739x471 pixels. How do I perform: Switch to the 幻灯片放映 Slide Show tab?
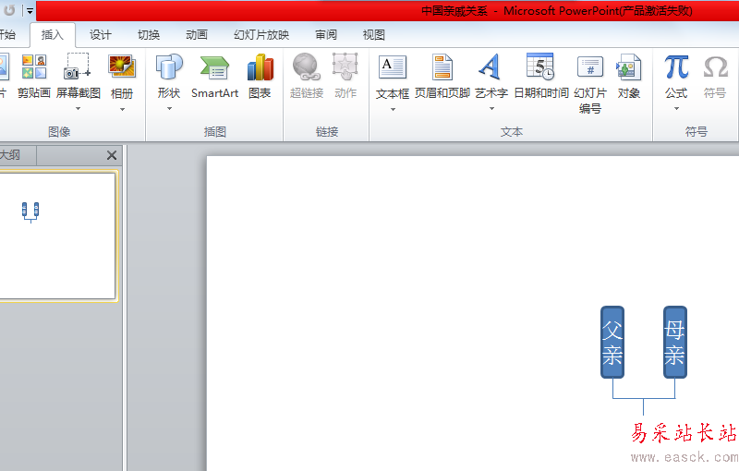(261, 35)
